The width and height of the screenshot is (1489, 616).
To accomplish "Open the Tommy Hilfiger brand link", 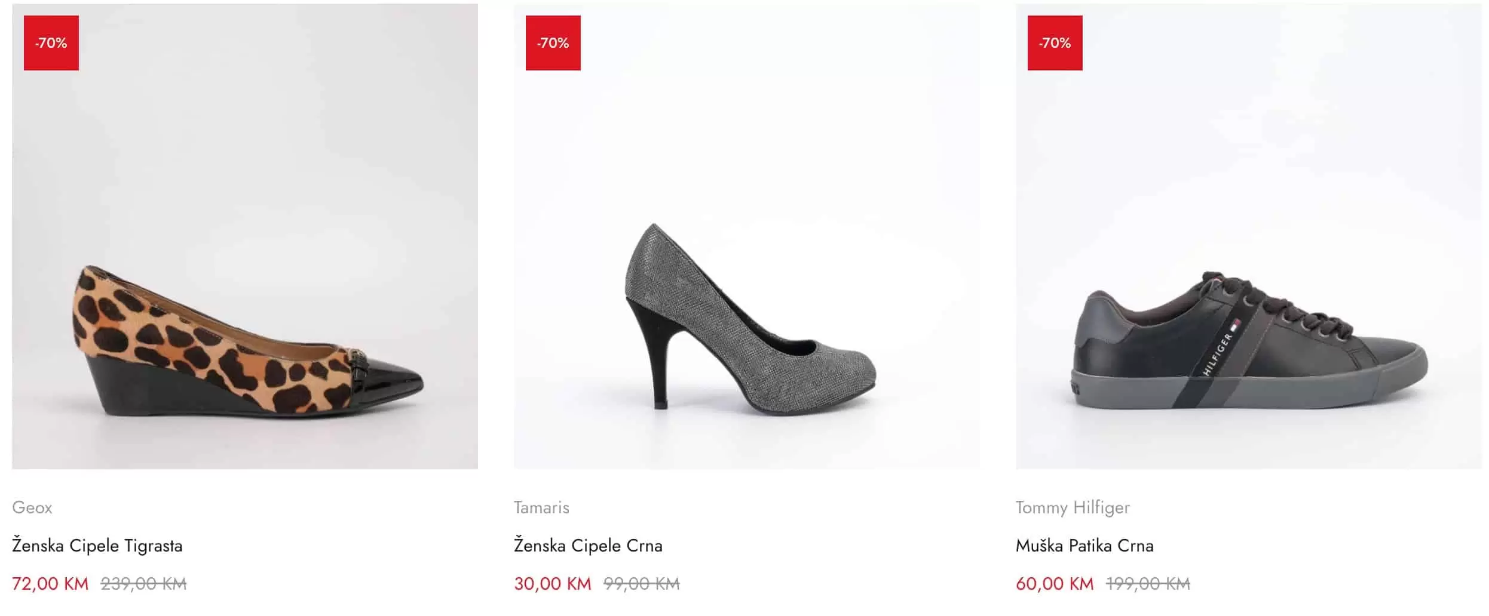I will tap(1073, 507).
